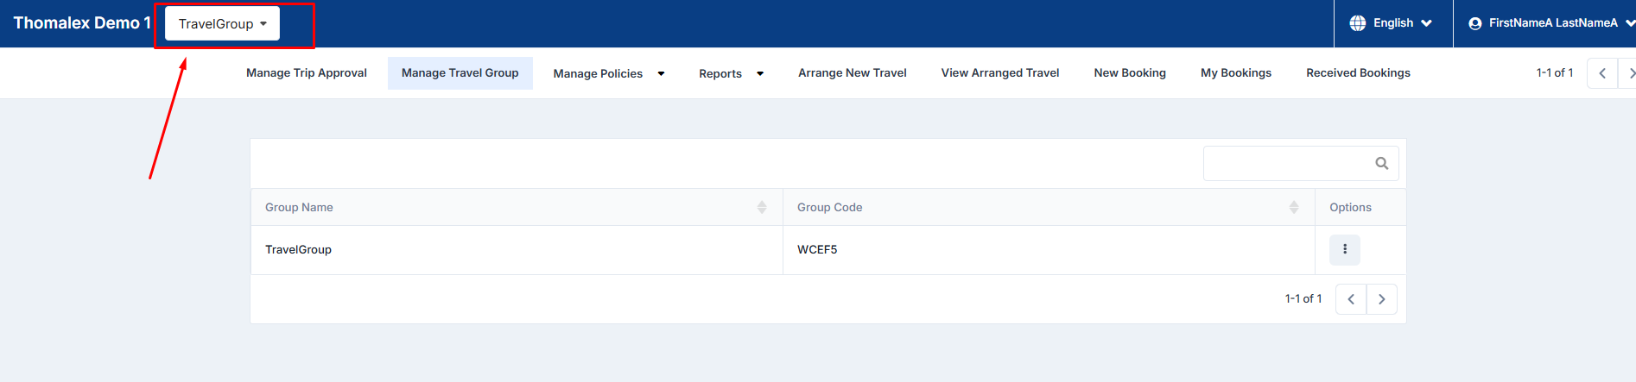The width and height of the screenshot is (1636, 382).
Task: Click the 1-1 of 1 text in navigation bar
Action: coord(1555,72)
